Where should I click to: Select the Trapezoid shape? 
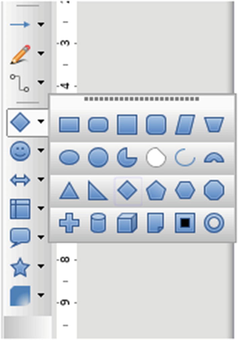[x=214, y=125]
